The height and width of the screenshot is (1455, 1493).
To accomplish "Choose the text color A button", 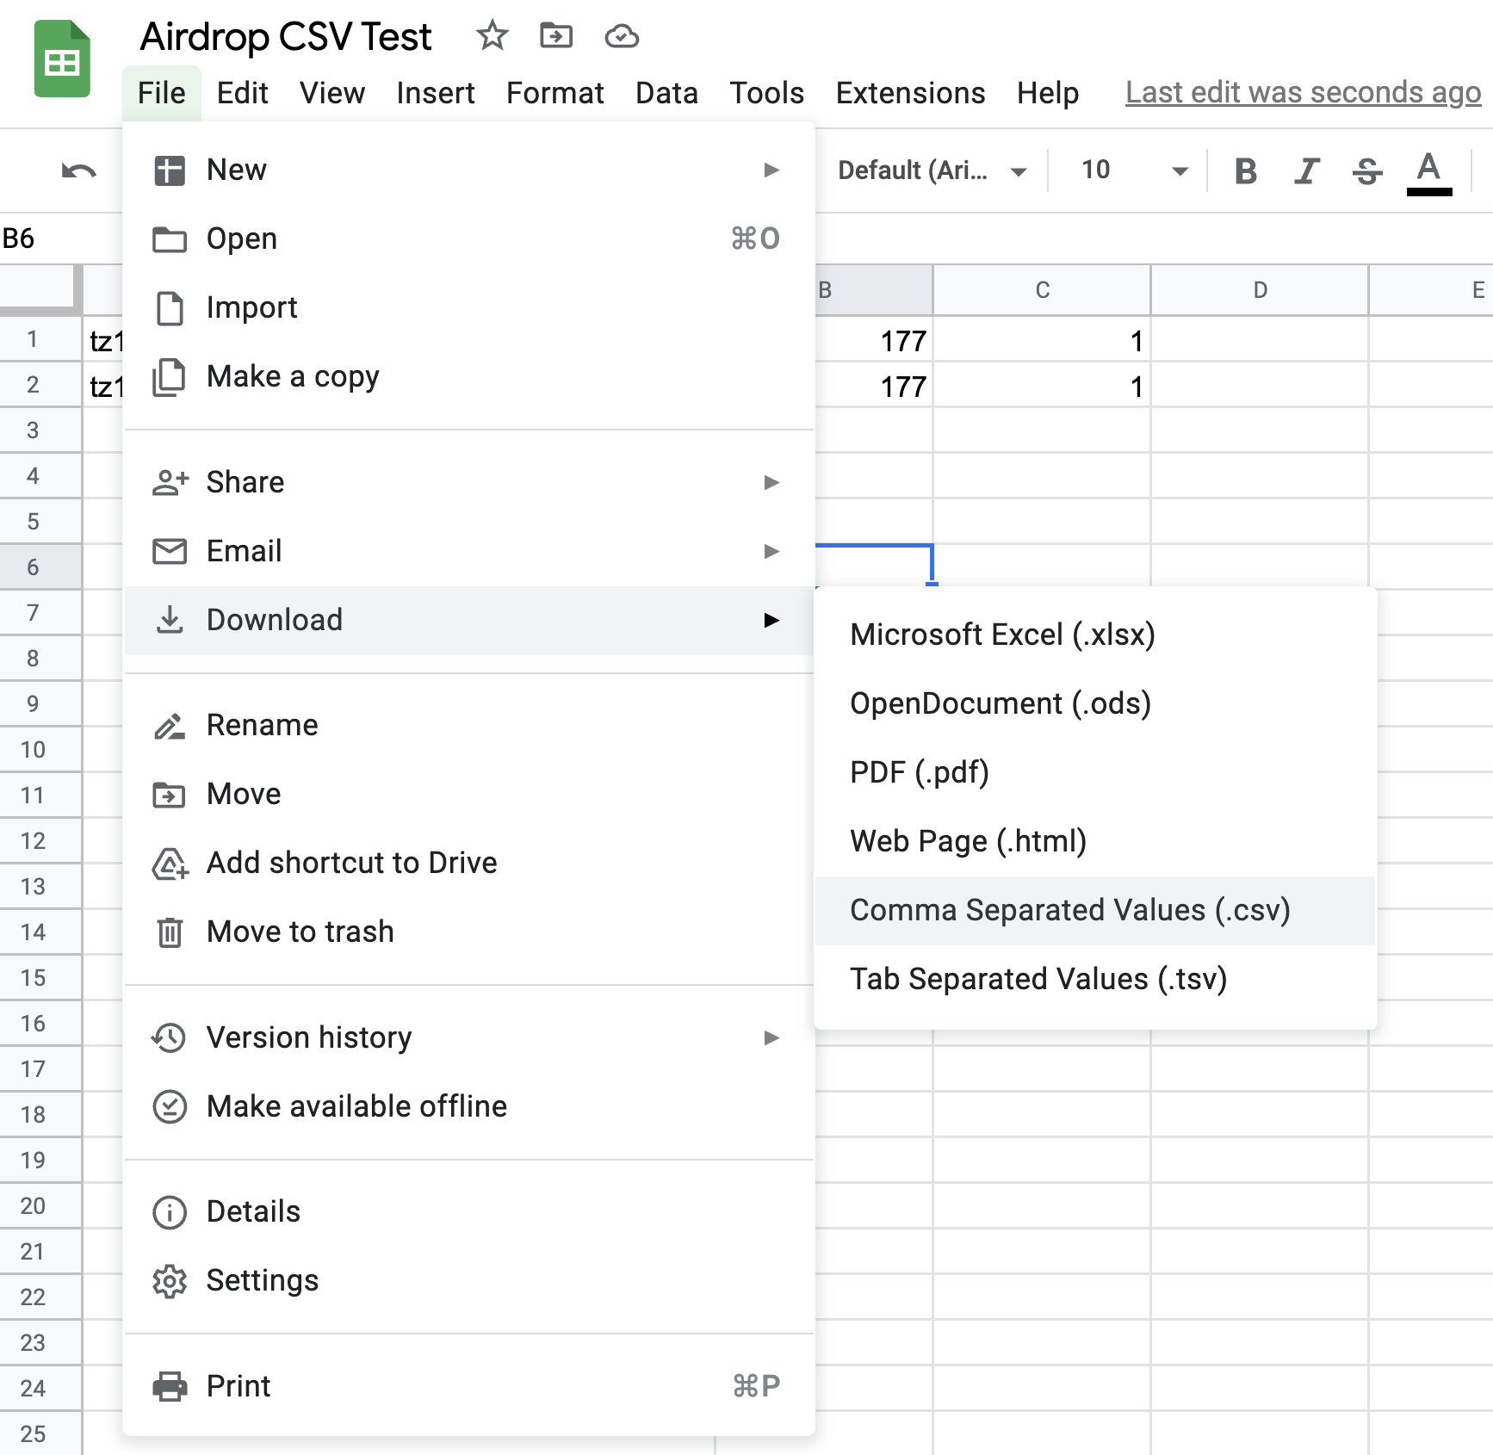I will tap(1428, 170).
